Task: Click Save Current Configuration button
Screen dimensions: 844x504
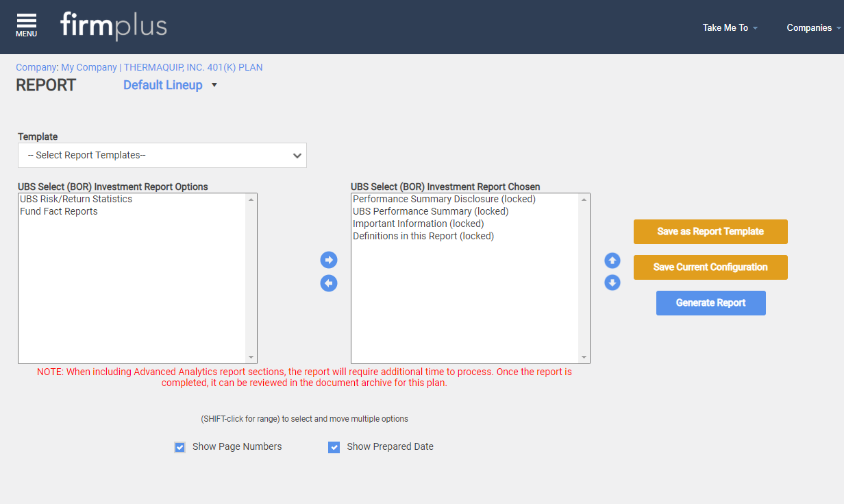Action: [x=710, y=267]
